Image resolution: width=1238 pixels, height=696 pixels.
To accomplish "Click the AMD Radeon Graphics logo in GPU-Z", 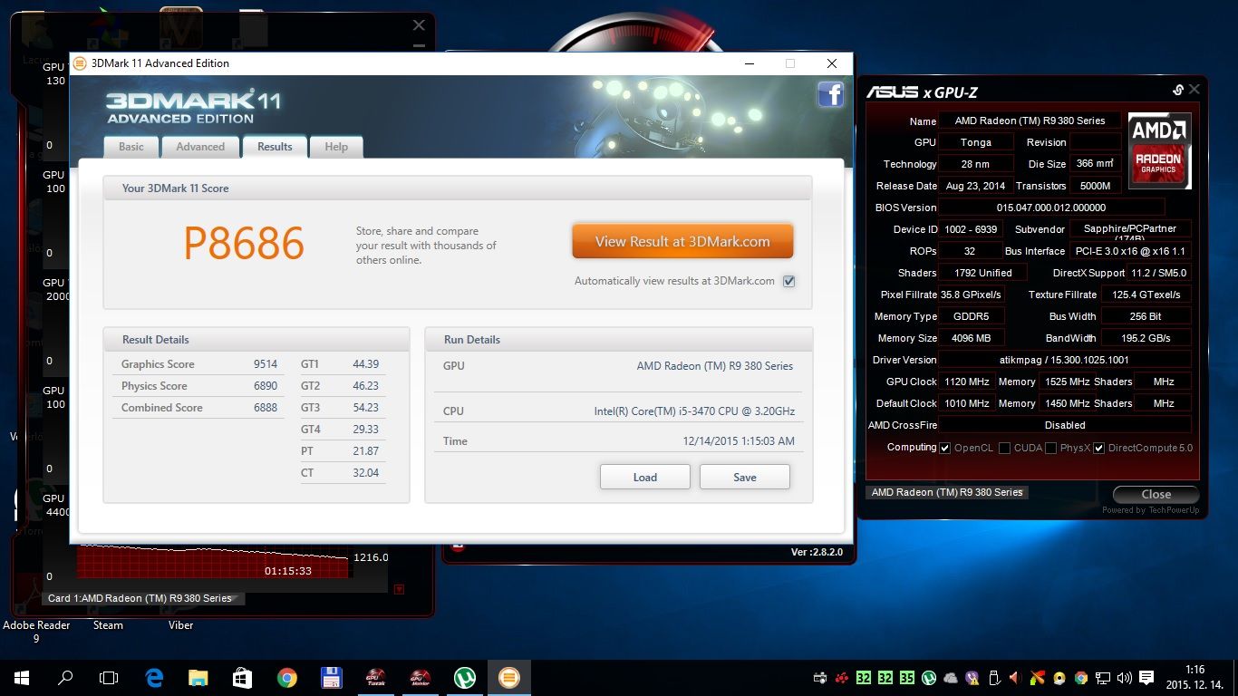I will (x=1159, y=150).
